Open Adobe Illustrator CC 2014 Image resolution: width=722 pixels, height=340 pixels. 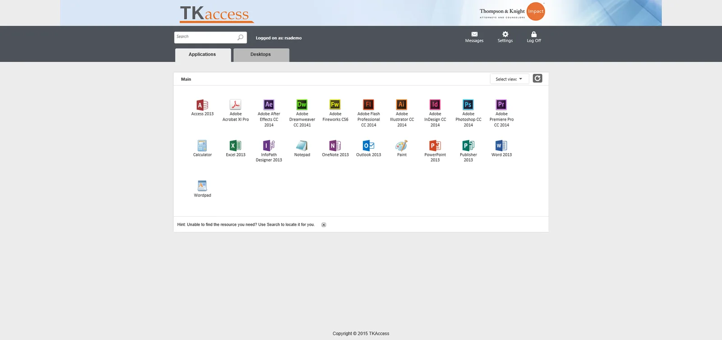(402, 113)
